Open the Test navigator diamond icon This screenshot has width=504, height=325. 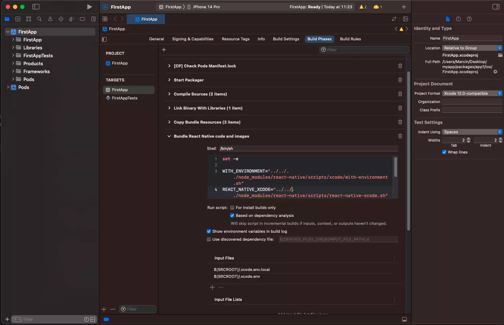click(x=61, y=19)
